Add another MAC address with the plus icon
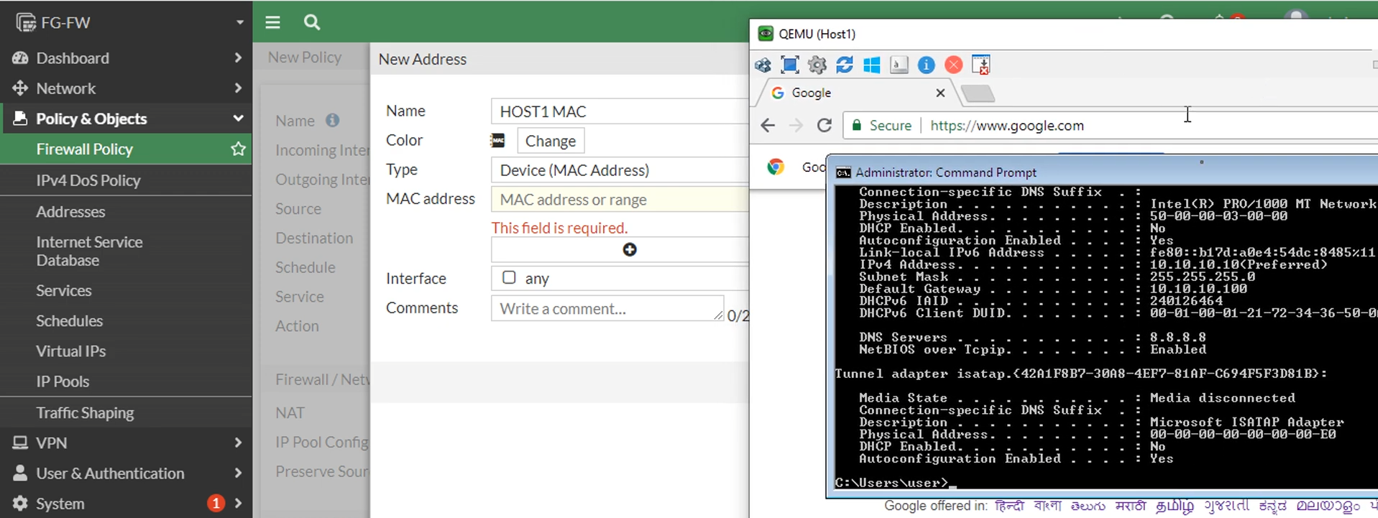This screenshot has width=1378, height=518. tap(630, 249)
